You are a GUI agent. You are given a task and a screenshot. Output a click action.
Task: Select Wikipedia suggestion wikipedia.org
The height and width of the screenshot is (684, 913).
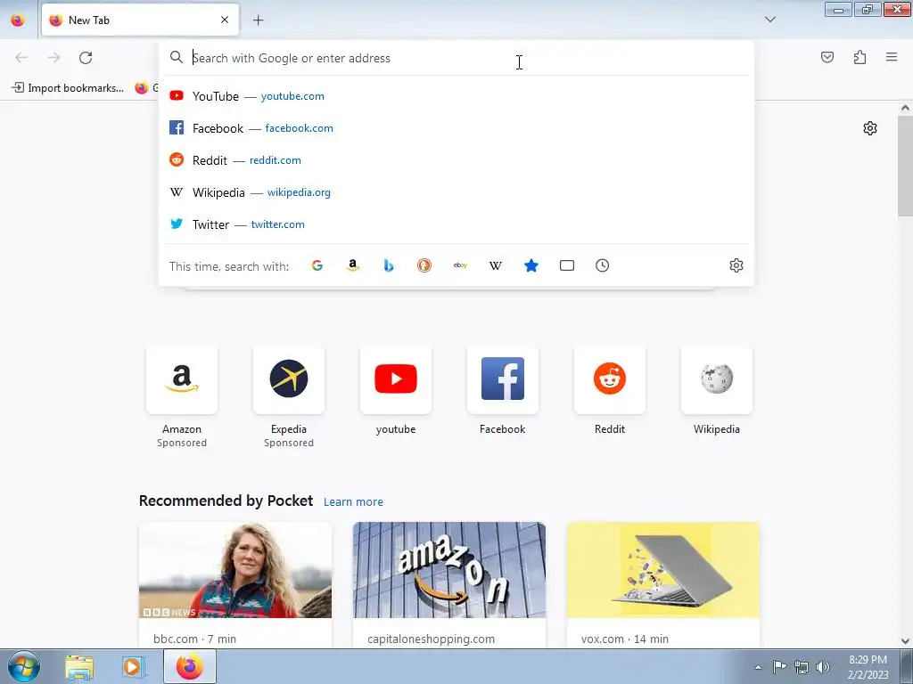click(456, 192)
